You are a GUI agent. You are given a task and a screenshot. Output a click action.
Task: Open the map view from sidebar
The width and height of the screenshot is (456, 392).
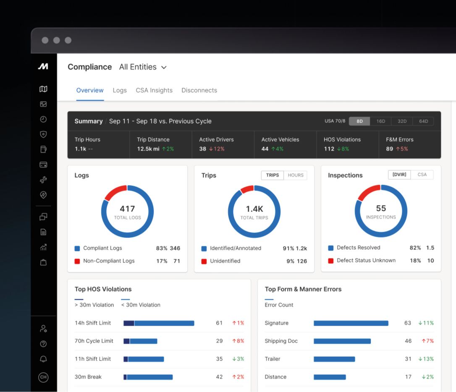coord(43,89)
